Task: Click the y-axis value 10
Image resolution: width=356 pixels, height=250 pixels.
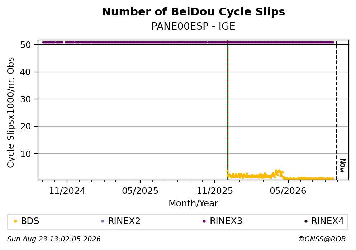Action: [25, 154]
